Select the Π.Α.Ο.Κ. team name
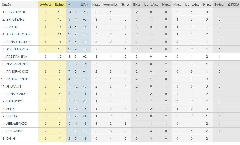The width and height of the screenshot is (240, 145). 12,27
